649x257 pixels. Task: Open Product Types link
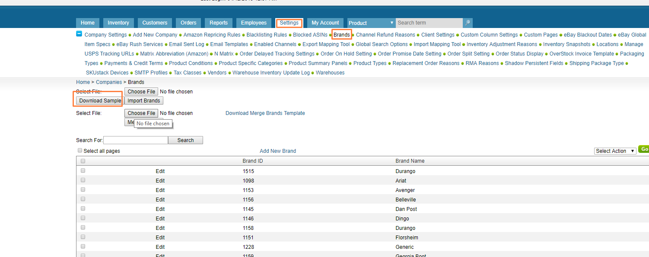click(x=370, y=63)
